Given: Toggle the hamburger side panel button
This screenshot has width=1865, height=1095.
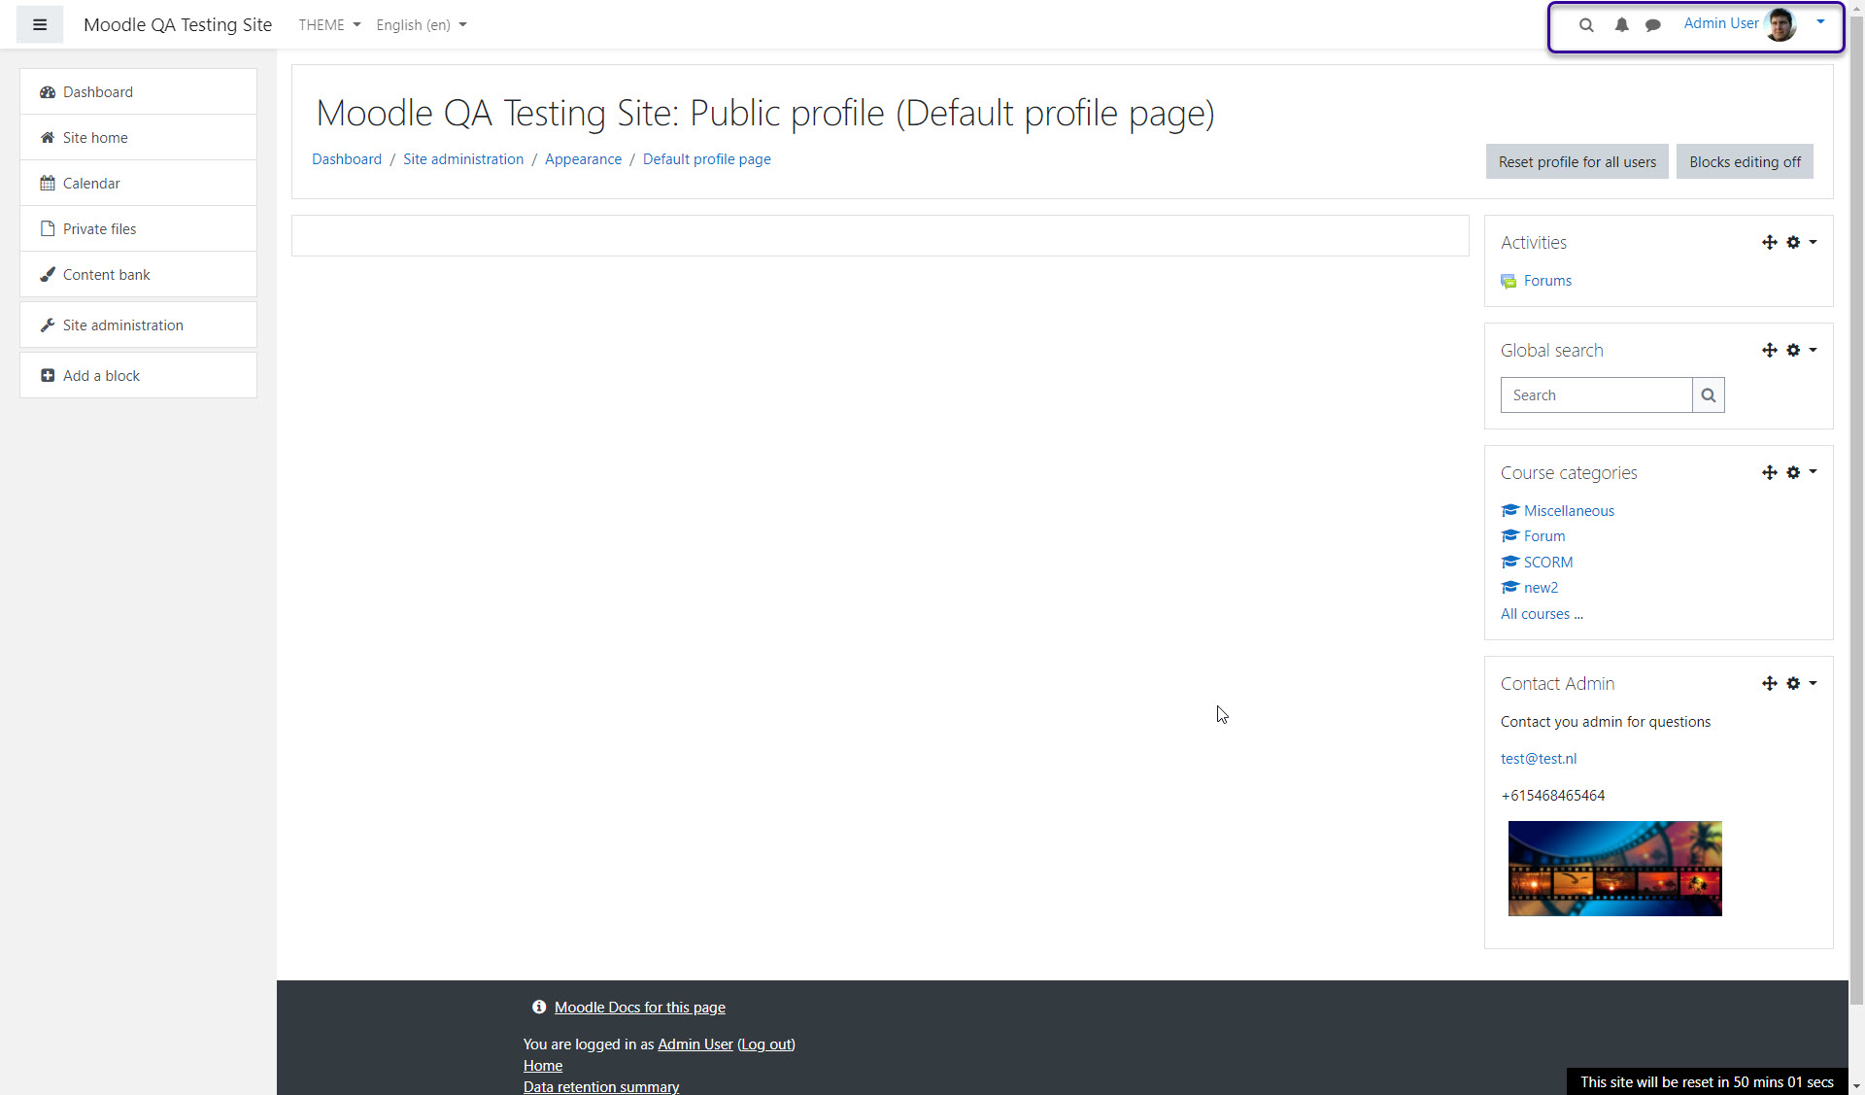Looking at the screenshot, I should [40, 24].
